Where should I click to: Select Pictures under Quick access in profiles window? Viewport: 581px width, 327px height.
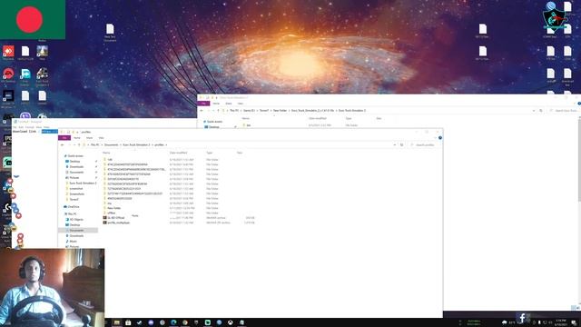click(74, 178)
